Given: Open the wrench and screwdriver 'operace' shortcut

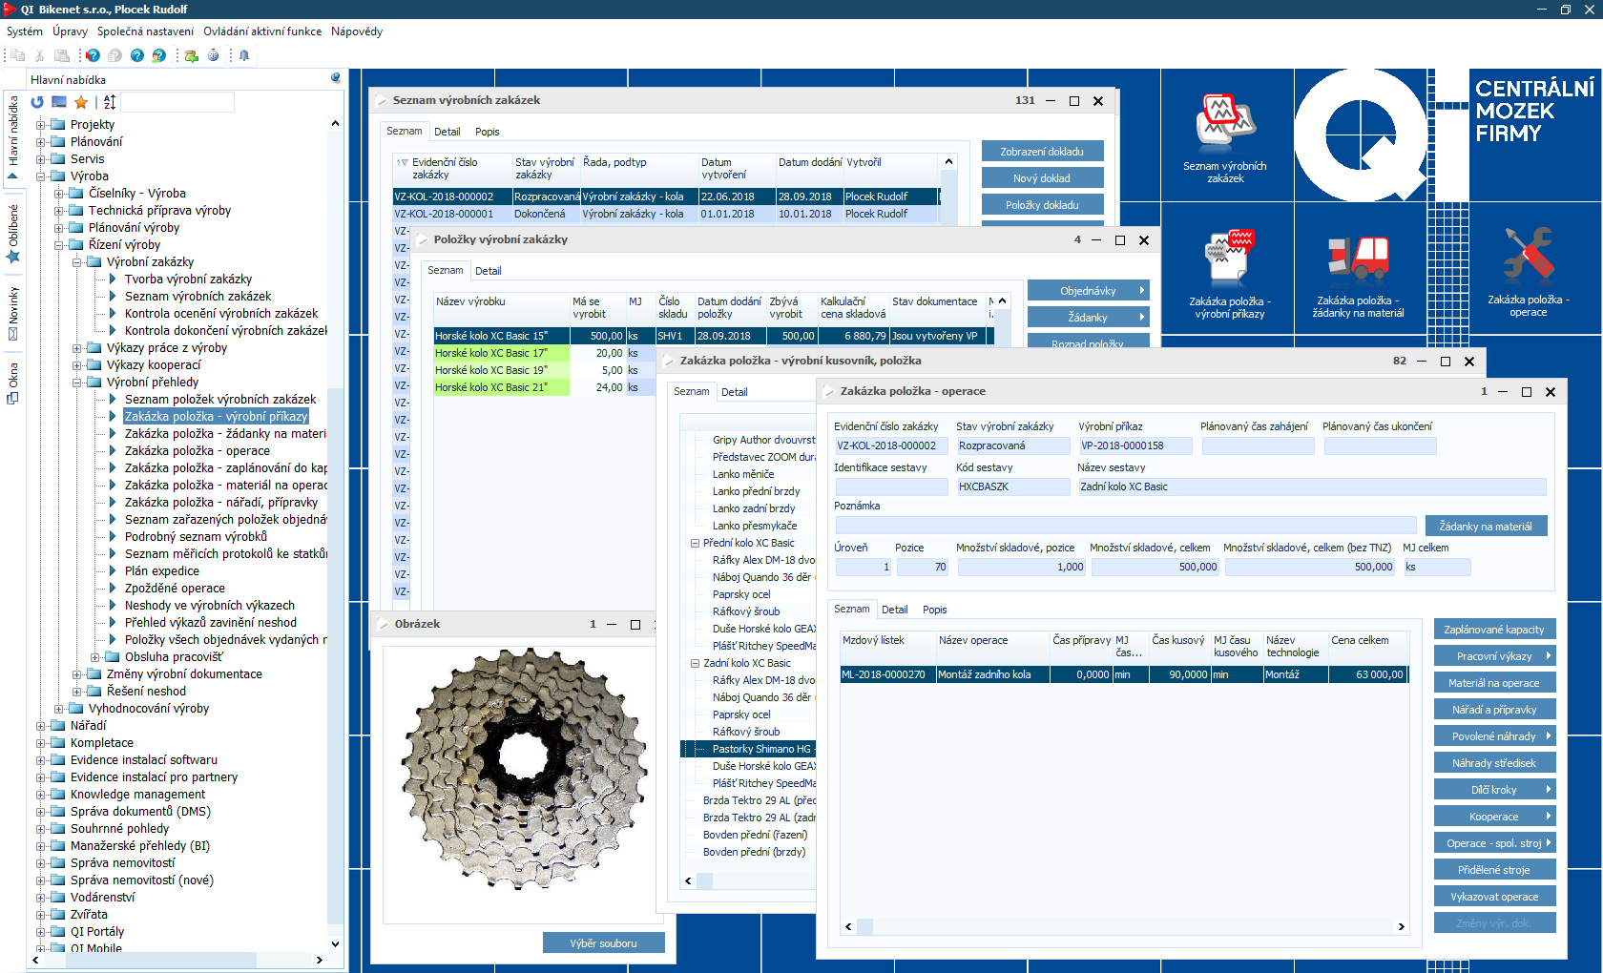Looking at the screenshot, I should (1528, 254).
